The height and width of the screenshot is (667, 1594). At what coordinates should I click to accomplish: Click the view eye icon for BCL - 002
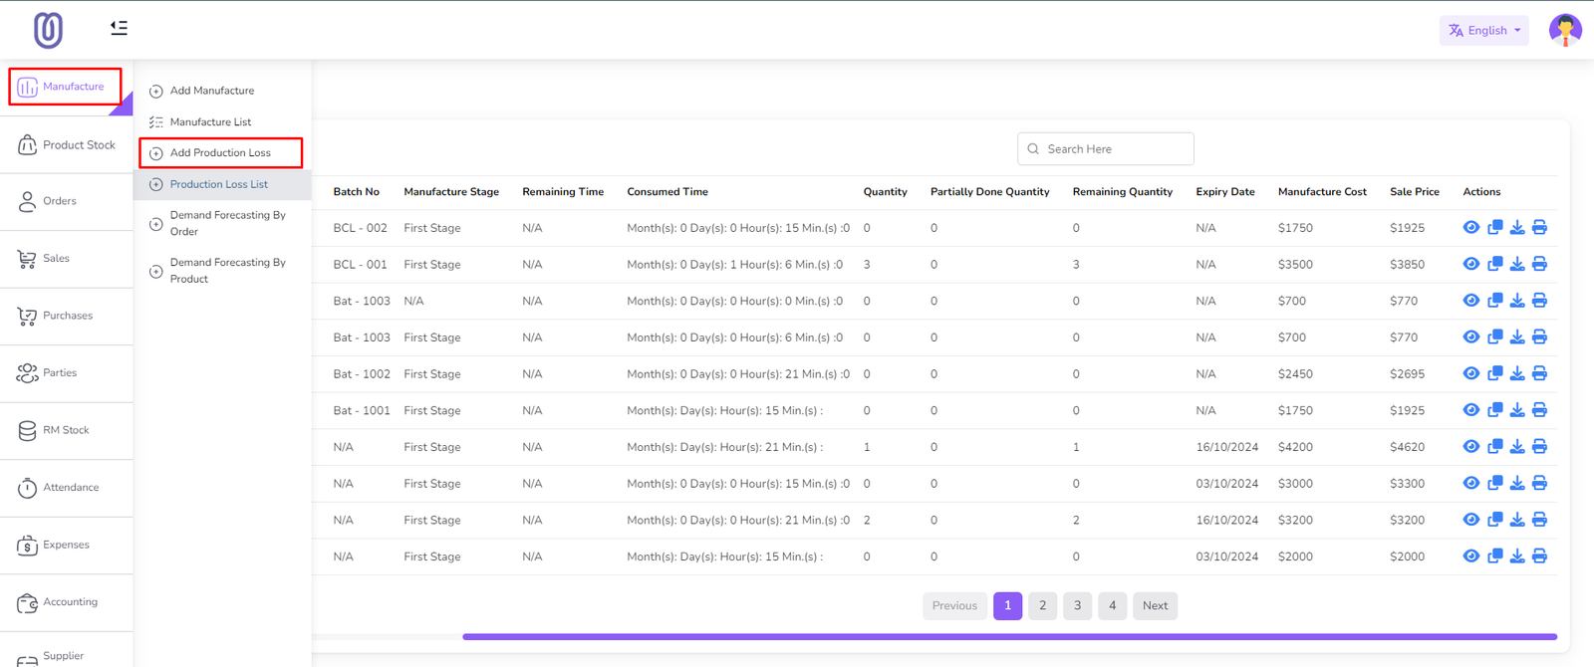(x=1470, y=228)
